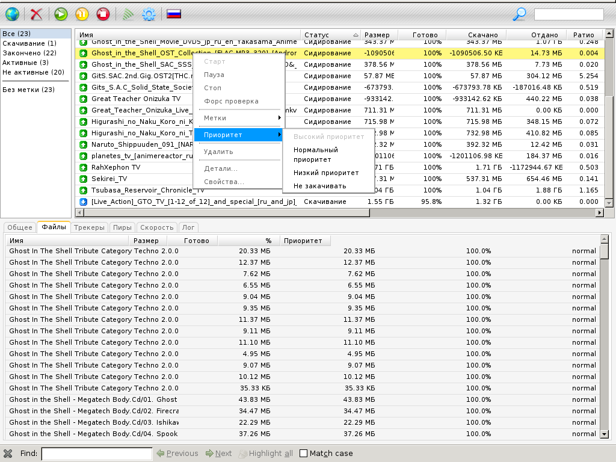616x462 pixels.
Task: Click torrent list horizontal scrollbar thumb
Action: pyautogui.click(x=227, y=212)
